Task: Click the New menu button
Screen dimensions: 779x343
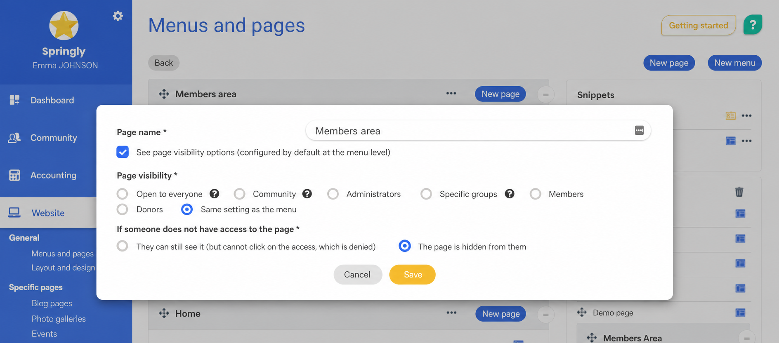Action: click(x=734, y=63)
